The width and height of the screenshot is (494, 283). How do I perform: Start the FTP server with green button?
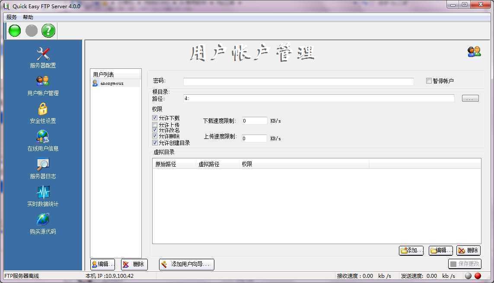tap(15, 31)
